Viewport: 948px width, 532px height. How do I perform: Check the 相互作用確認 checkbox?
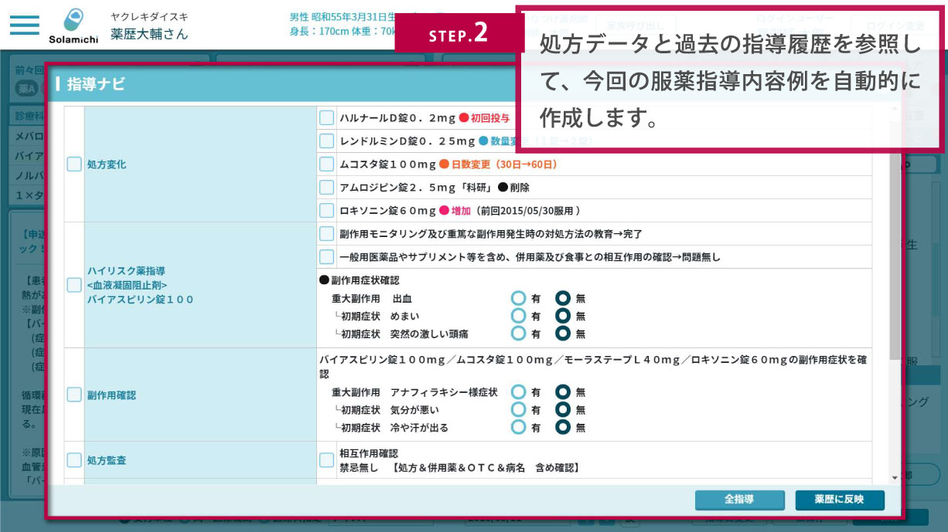tap(327, 460)
